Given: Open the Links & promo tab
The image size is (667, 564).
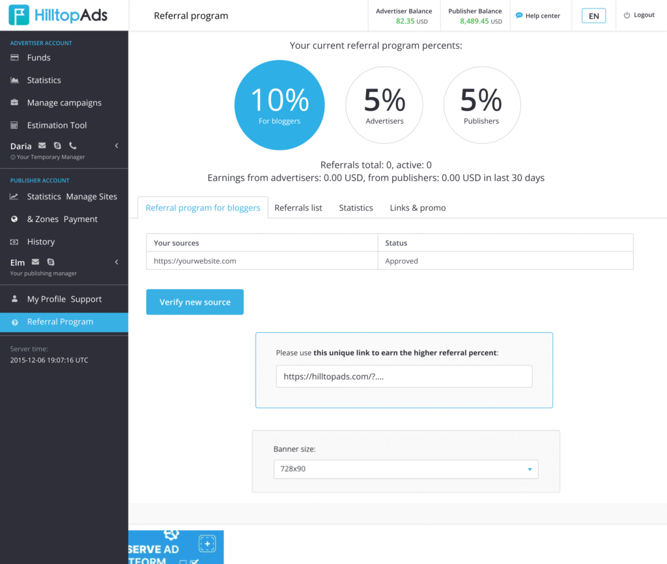Looking at the screenshot, I should [x=418, y=208].
